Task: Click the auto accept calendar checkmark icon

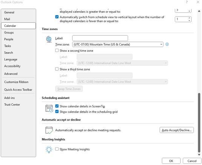Action: click(49, 130)
